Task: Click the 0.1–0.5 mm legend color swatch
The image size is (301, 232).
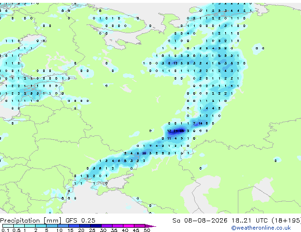Action: click(8, 226)
